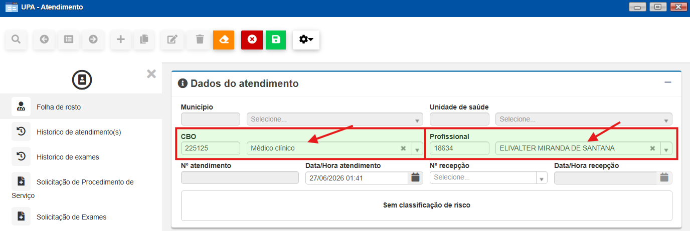Image resolution: width=690 pixels, height=231 pixels.
Task: Click the trash delete toolbar icon
Action: (200, 39)
